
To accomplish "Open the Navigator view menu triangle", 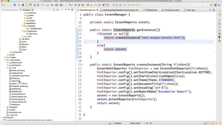I will 66,10.
